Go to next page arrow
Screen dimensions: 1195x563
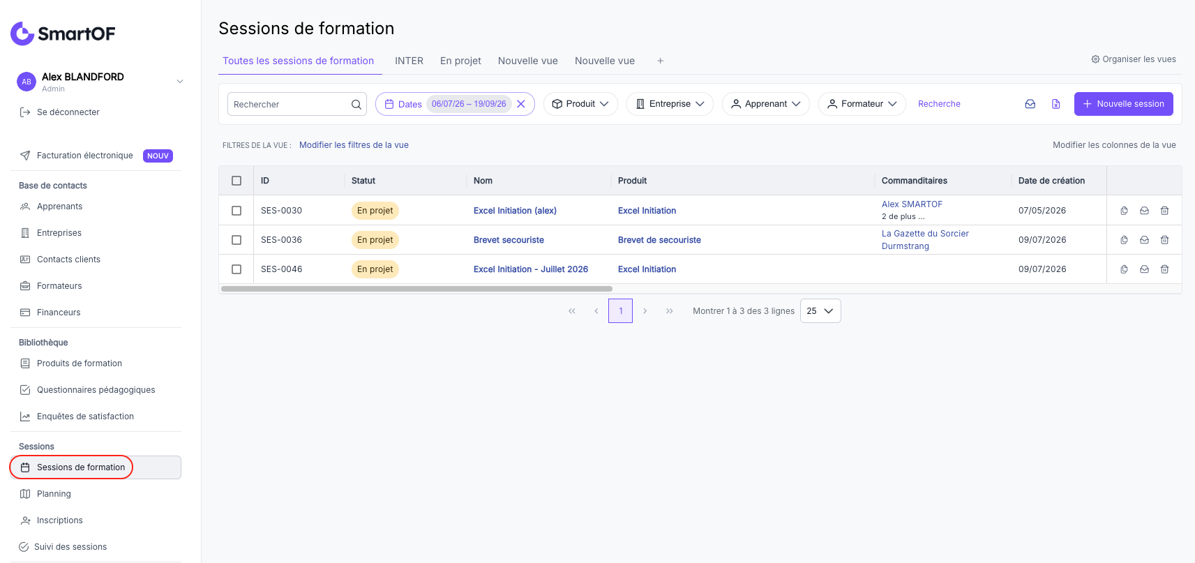(x=645, y=311)
